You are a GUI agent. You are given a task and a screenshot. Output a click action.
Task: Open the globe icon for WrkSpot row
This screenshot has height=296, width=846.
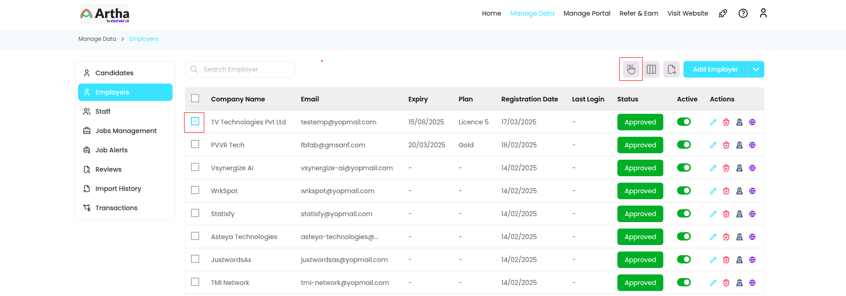coord(752,191)
